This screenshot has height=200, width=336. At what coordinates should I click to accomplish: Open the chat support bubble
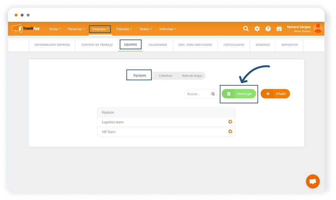click(313, 181)
